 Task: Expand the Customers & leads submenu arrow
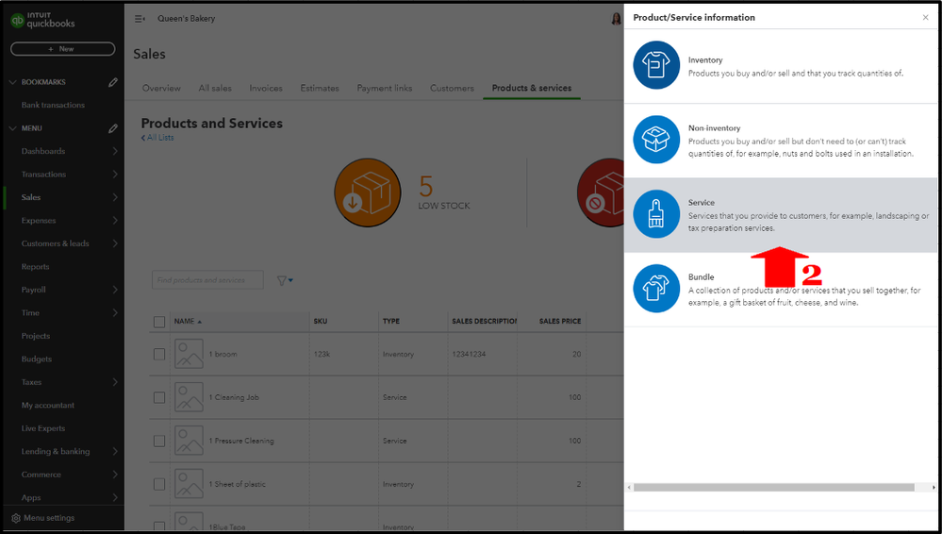[115, 243]
